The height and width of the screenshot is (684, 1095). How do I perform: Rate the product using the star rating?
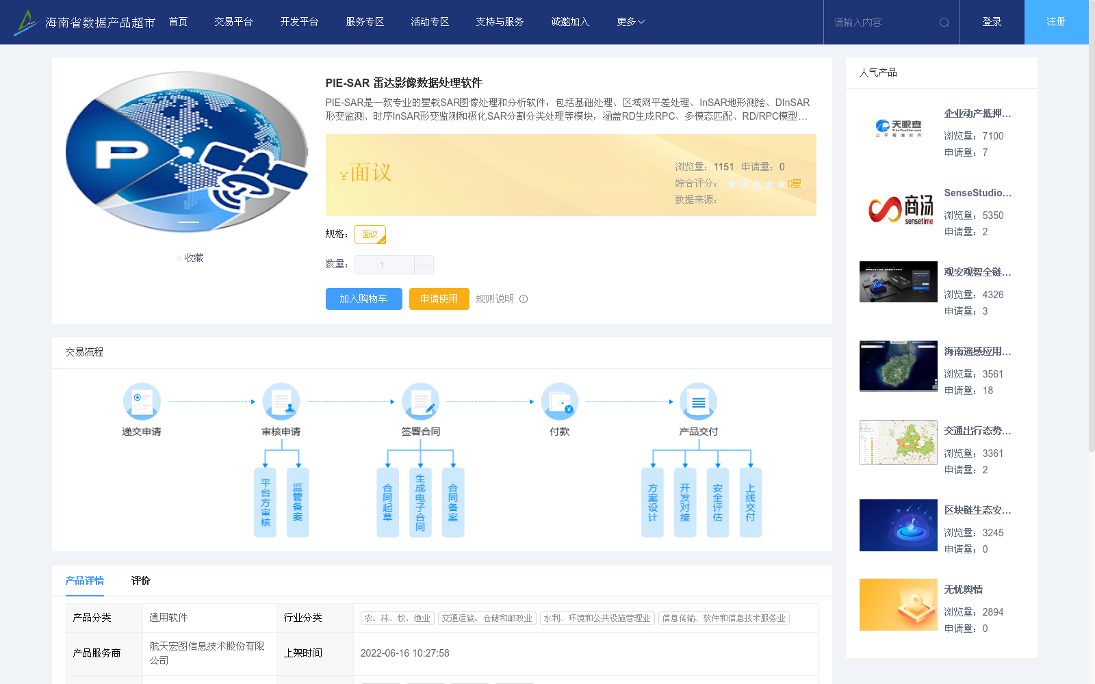coord(756,184)
